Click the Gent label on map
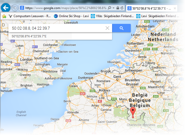The width and height of the screenshot is (185, 135). (117, 77)
